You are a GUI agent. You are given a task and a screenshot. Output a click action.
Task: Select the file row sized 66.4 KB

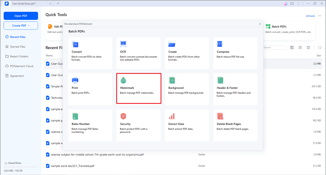click(183, 98)
